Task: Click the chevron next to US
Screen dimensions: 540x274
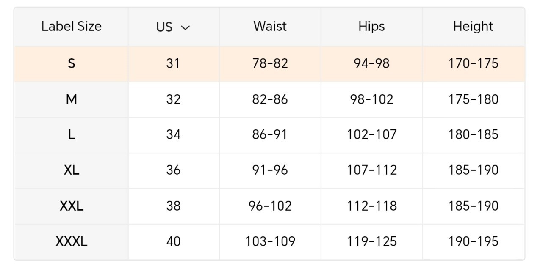Action: [185, 28]
